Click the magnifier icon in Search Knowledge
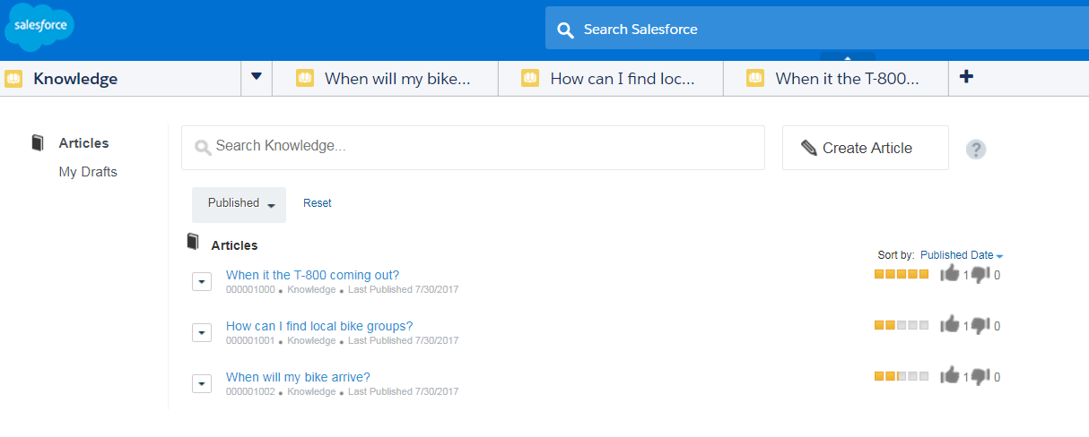Screen dimensions: 1089x437 tap(203, 148)
